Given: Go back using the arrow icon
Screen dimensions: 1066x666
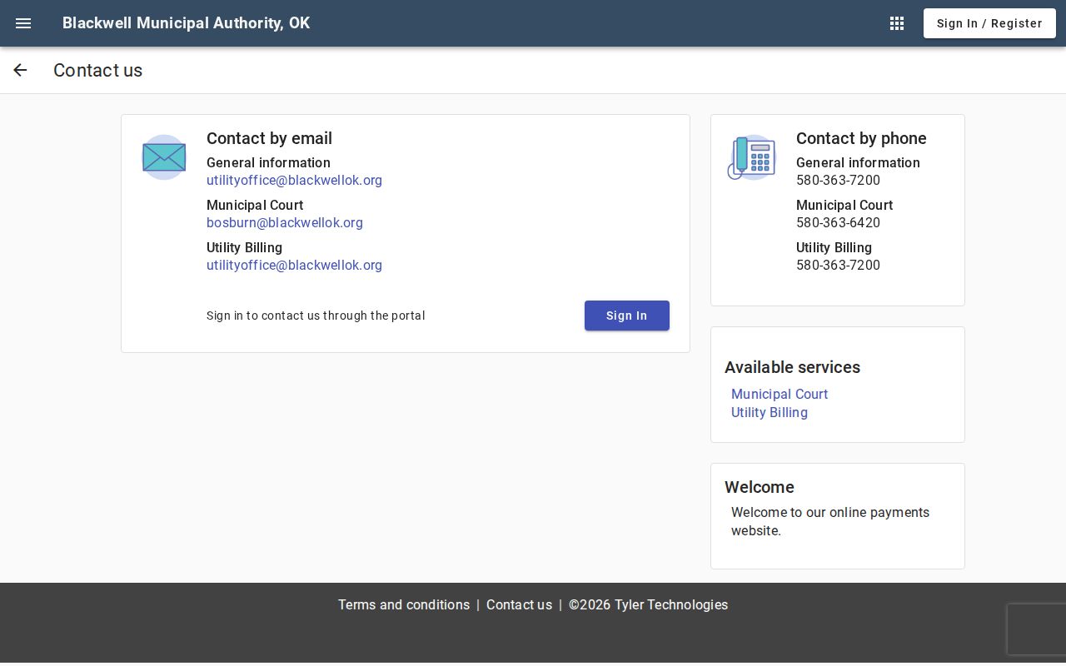Looking at the screenshot, I should click(20, 70).
